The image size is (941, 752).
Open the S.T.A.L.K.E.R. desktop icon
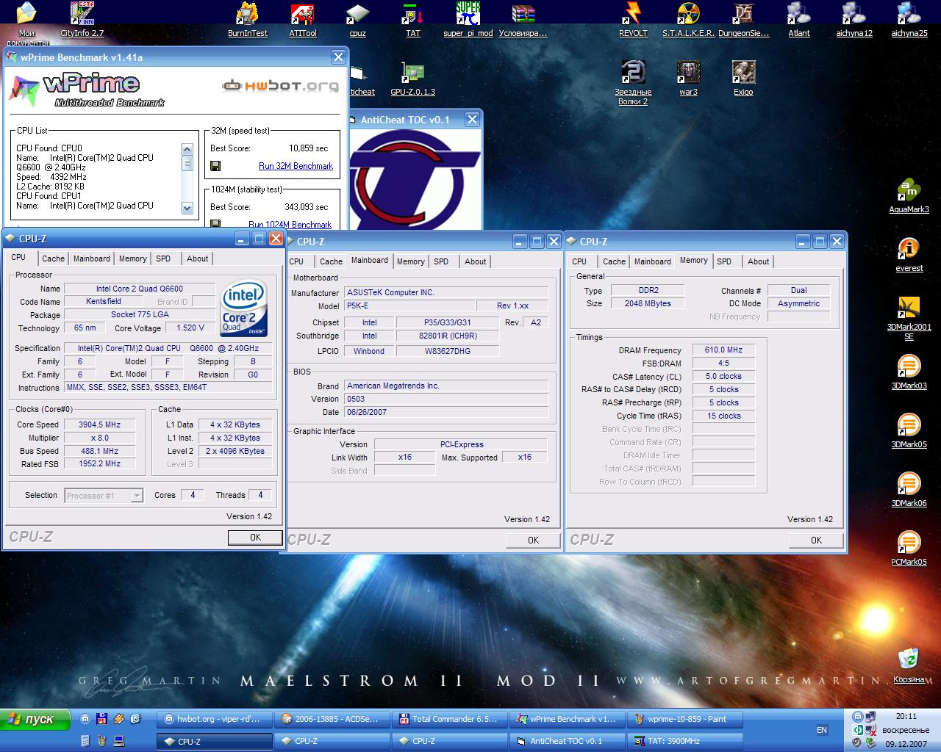[x=688, y=19]
